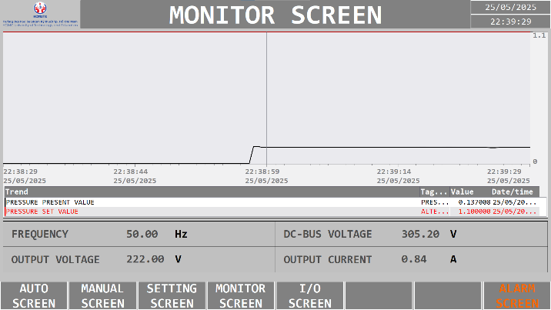
Task: Click the output current value 0.84
Action: pos(414,259)
